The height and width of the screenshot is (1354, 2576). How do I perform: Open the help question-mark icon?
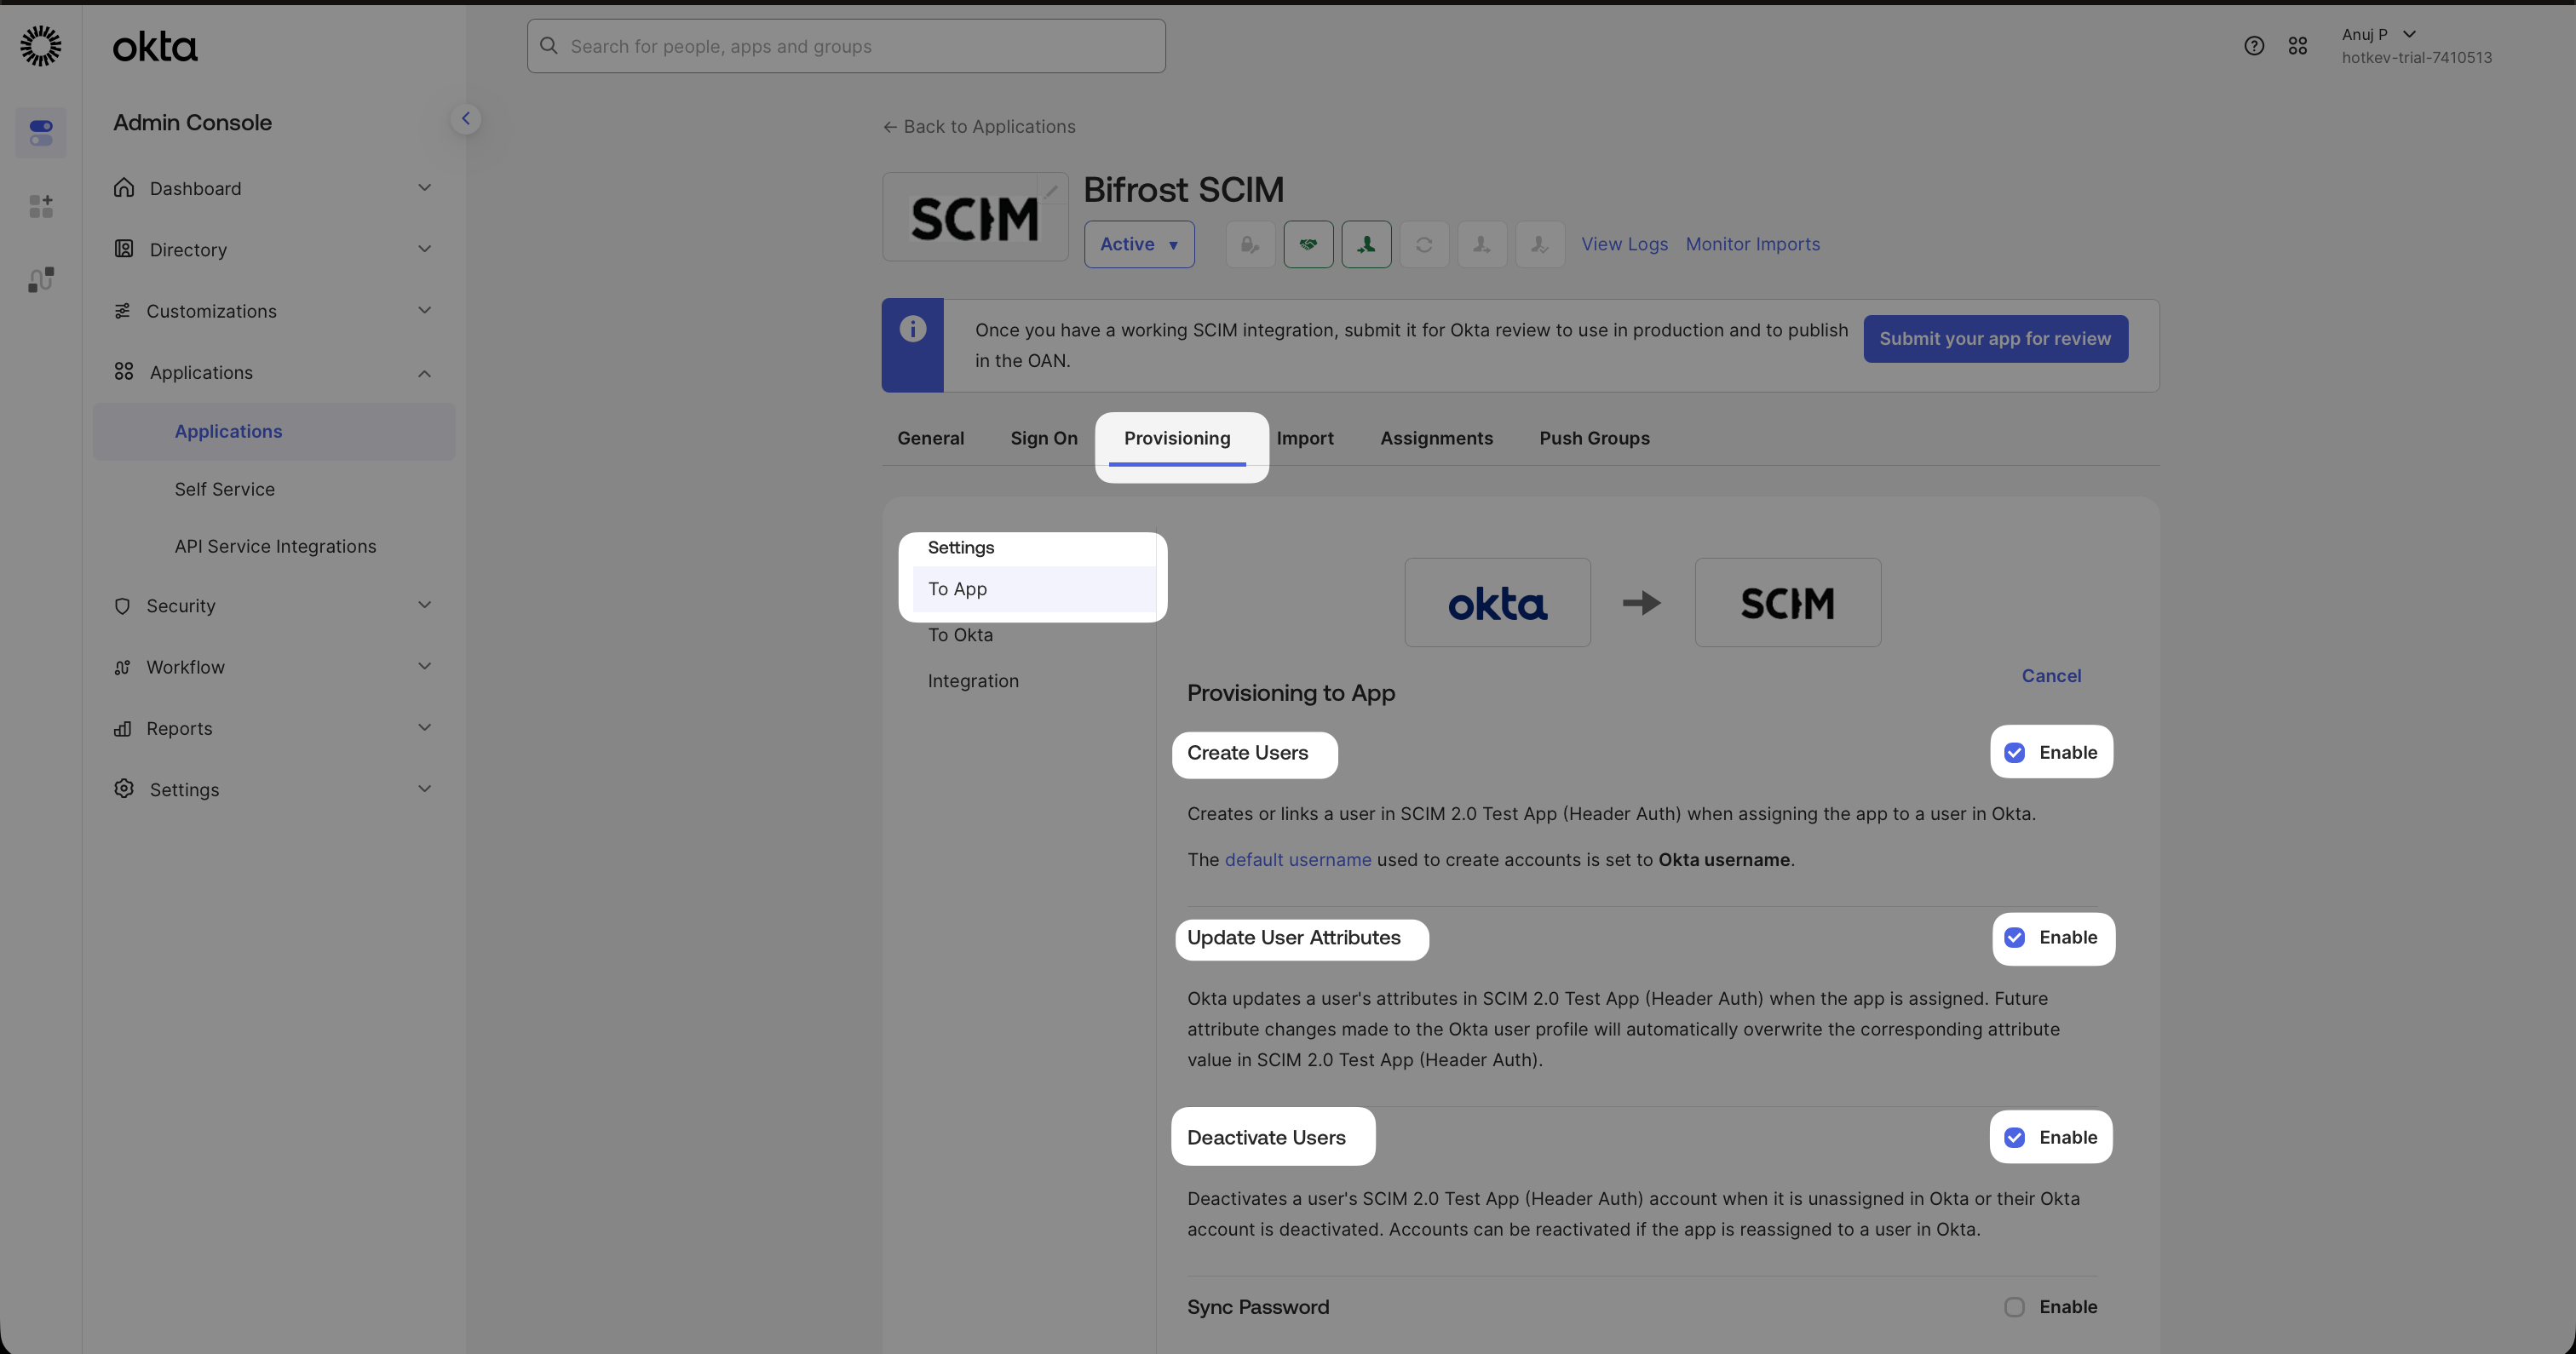[x=2254, y=46]
